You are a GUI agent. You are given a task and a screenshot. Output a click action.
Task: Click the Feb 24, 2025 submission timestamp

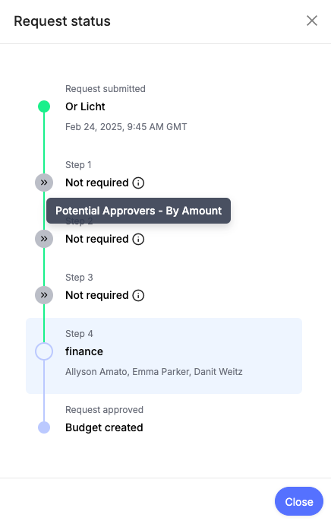(126, 126)
